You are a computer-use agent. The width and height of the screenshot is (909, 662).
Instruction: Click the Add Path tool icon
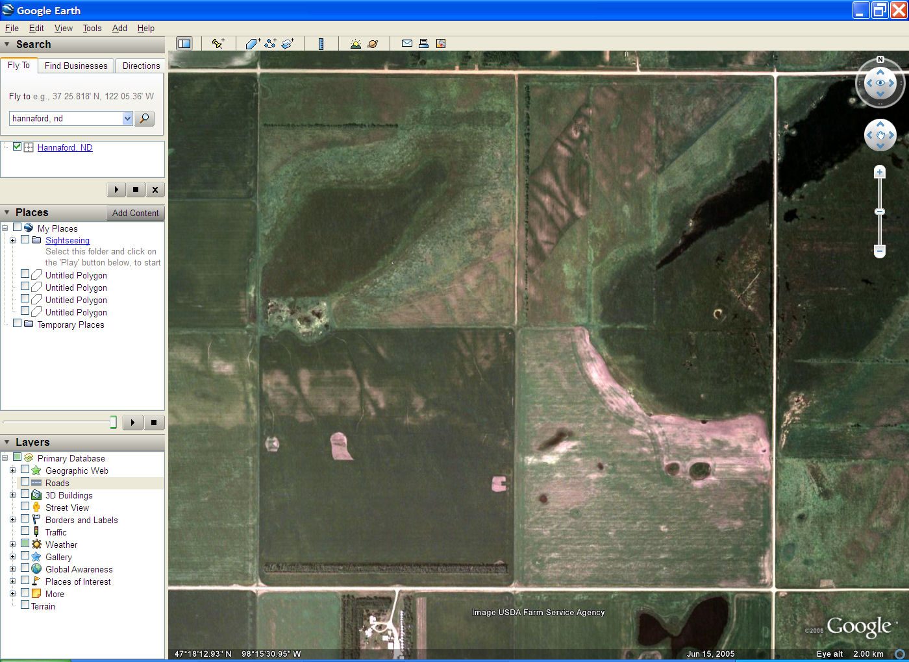click(x=270, y=43)
